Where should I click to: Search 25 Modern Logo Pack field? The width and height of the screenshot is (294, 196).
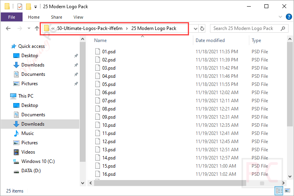[249, 28]
